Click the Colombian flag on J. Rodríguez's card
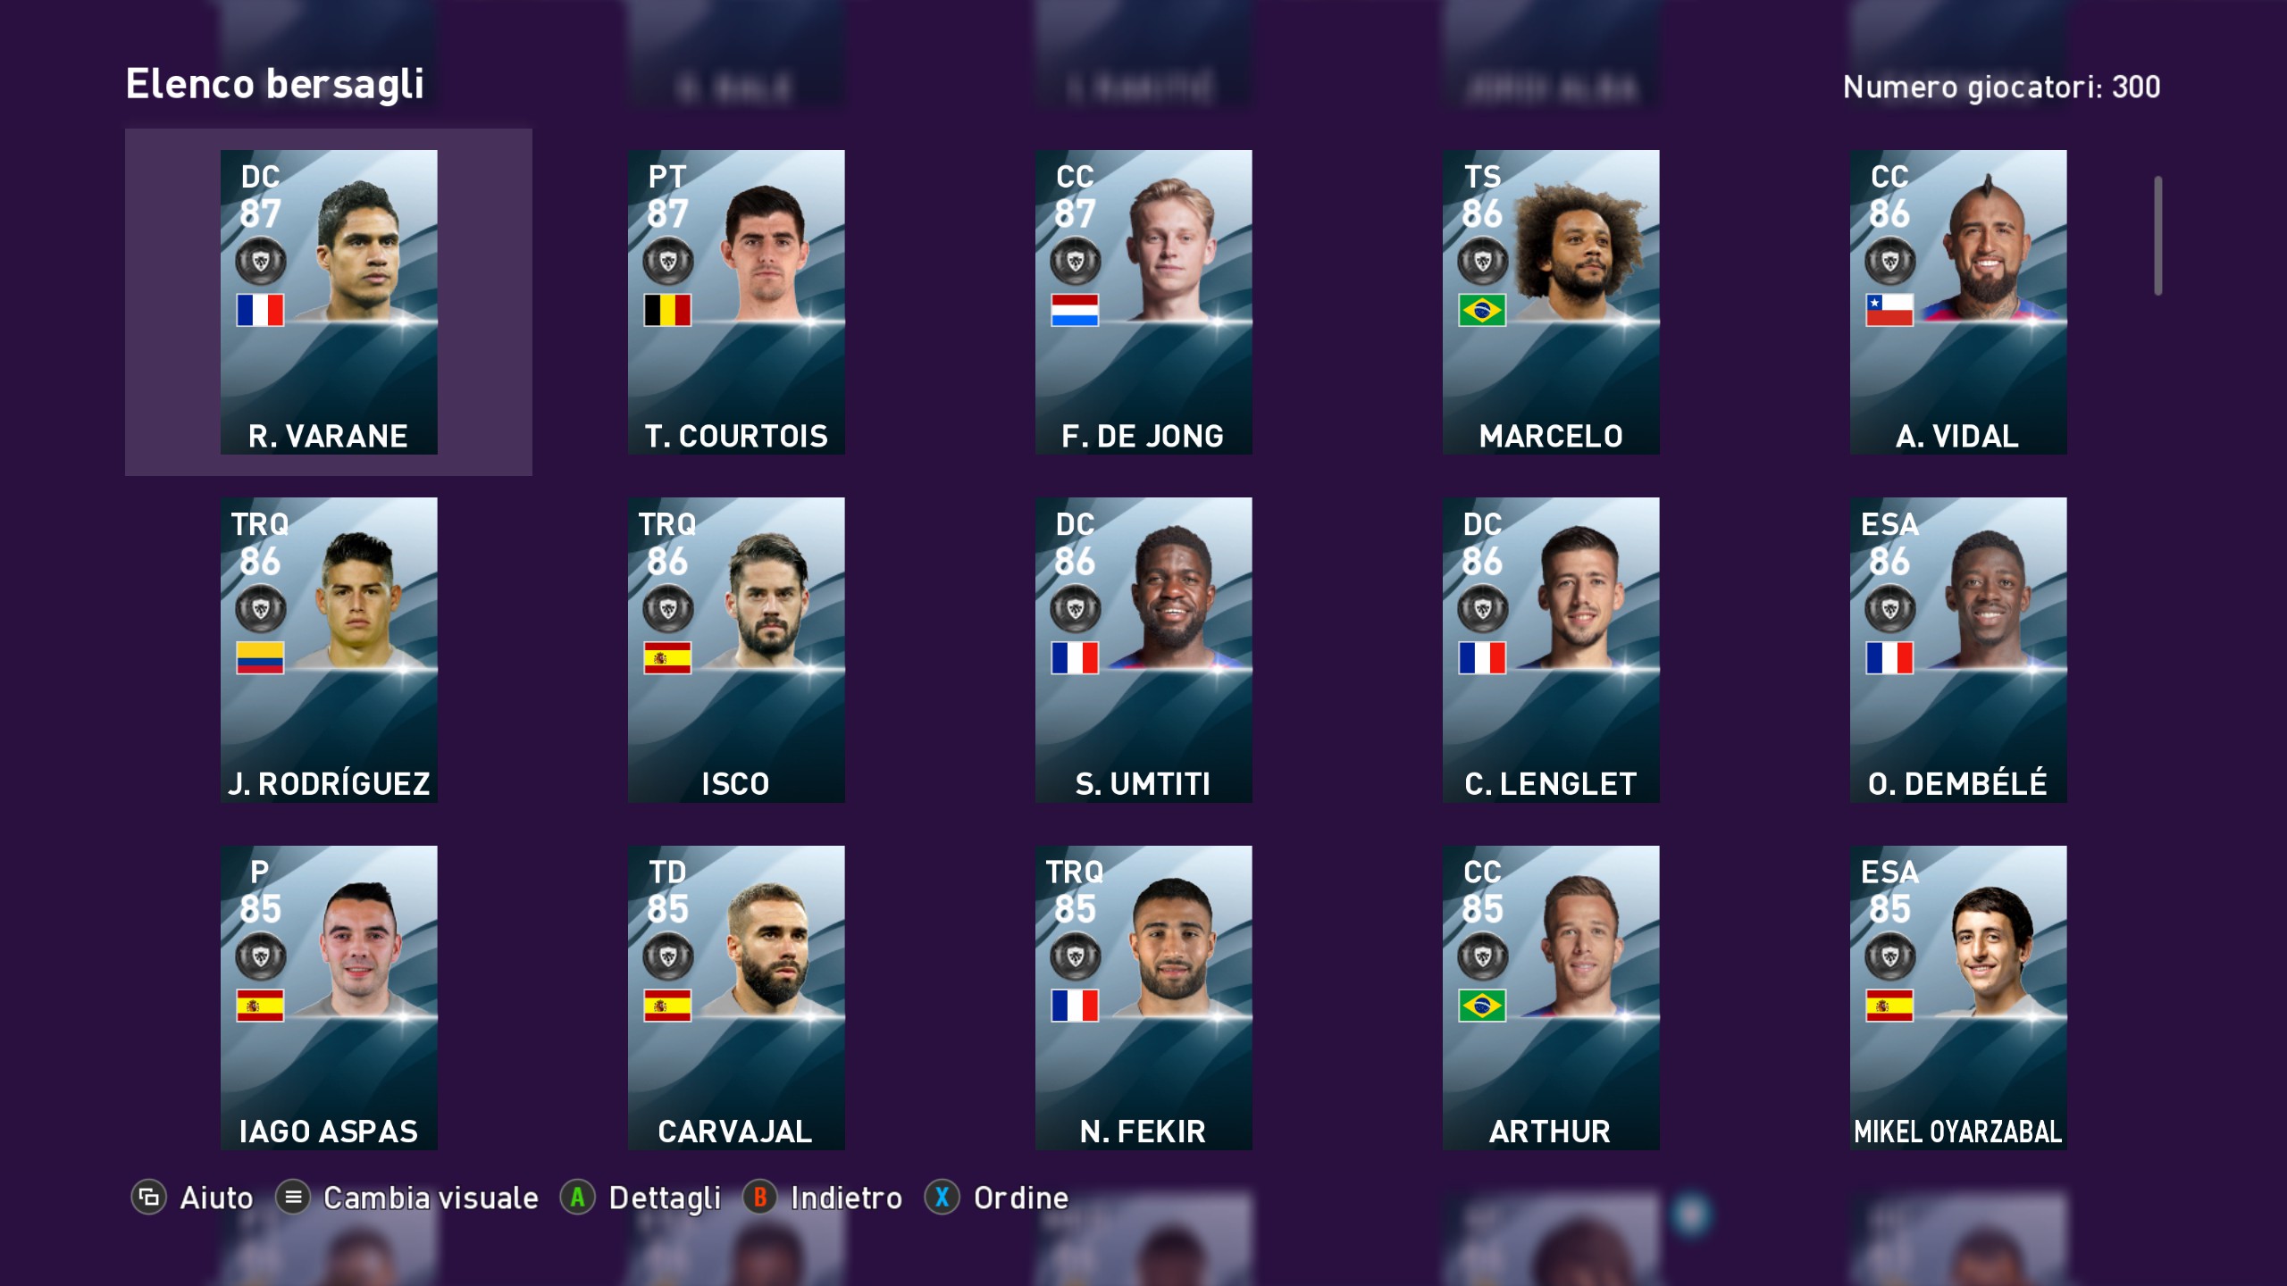Image resolution: width=2287 pixels, height=1286 pixels. click(x=260, y=657)
